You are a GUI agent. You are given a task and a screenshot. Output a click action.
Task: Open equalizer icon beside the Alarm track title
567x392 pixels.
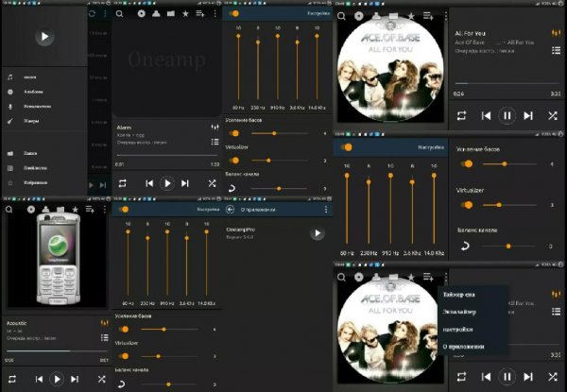(x=215, y=128)
